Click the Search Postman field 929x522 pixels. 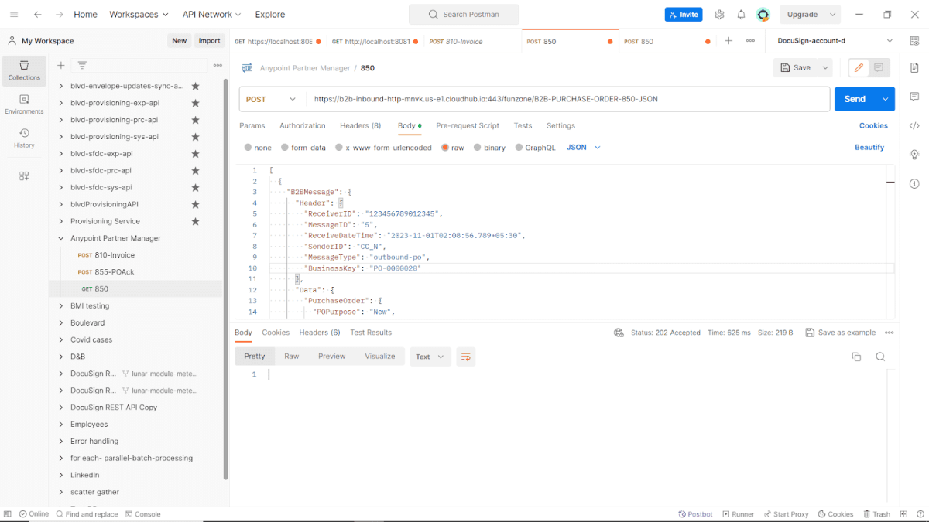point(464,14)
